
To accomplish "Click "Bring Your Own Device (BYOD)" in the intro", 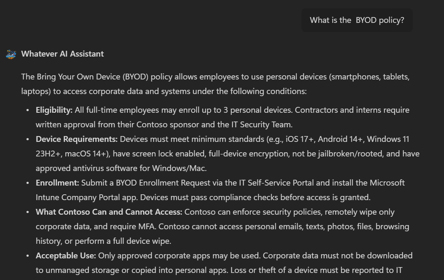I will click(x=99, y=77).
